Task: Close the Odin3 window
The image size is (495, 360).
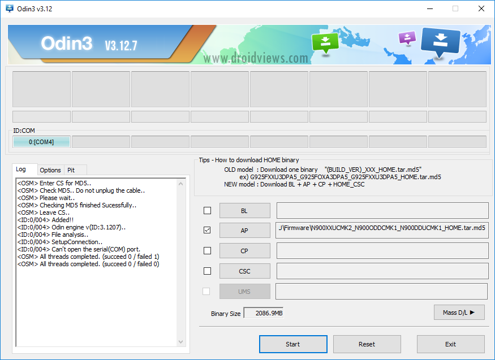Action: [x=481, y=9]
